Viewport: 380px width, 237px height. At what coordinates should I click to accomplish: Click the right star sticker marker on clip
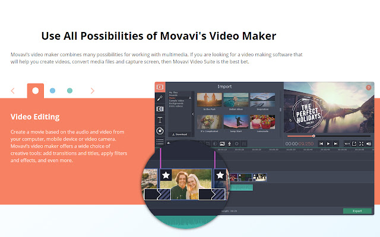tap(220, 175)
